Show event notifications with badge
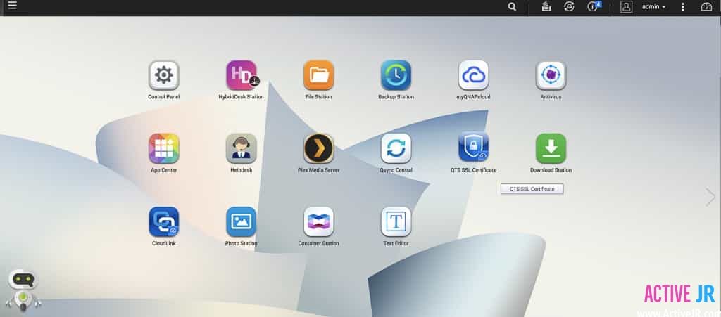This screenshot has height=317, width=721. [x=593, y=7]
